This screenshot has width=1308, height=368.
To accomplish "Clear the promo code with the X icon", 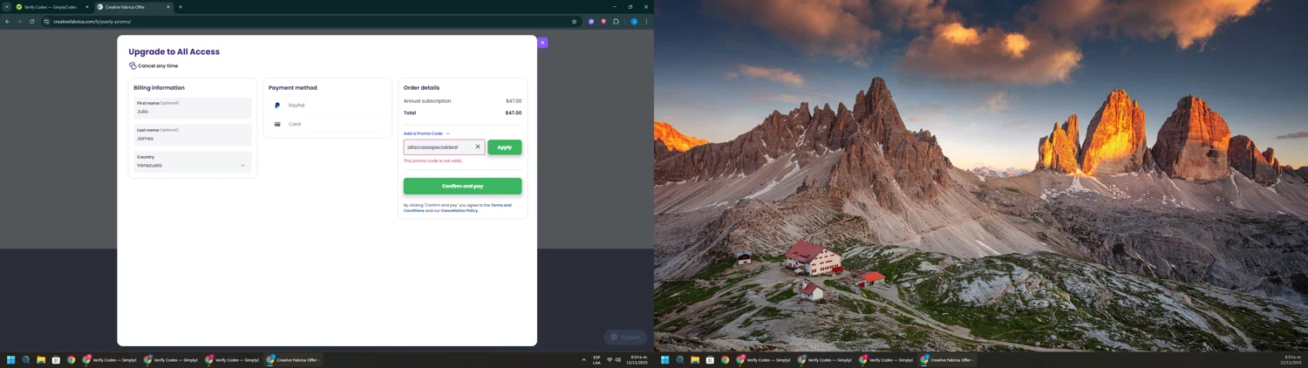I will [478, 147].
